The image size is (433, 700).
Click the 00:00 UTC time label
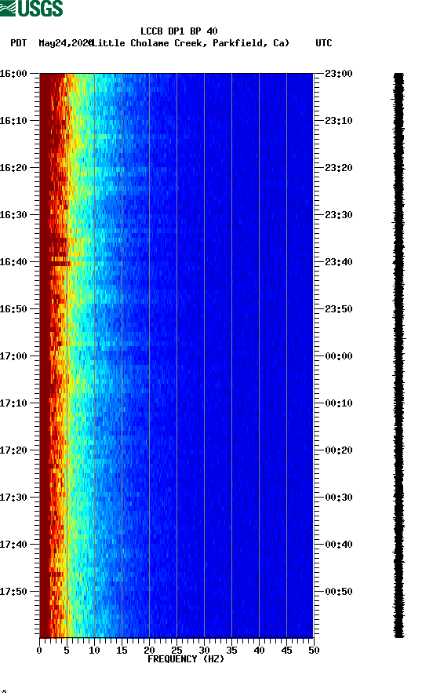[339, 356]
